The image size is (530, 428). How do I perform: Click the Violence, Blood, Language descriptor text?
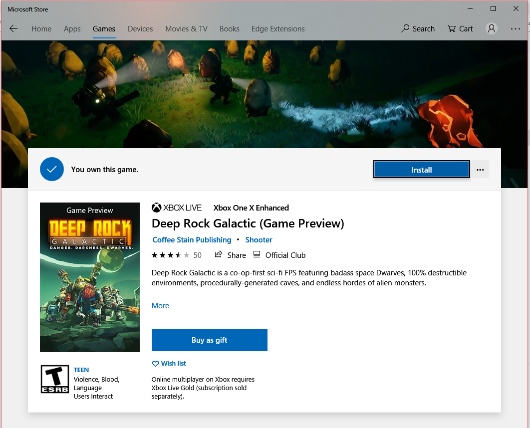[x=97, y=384]
